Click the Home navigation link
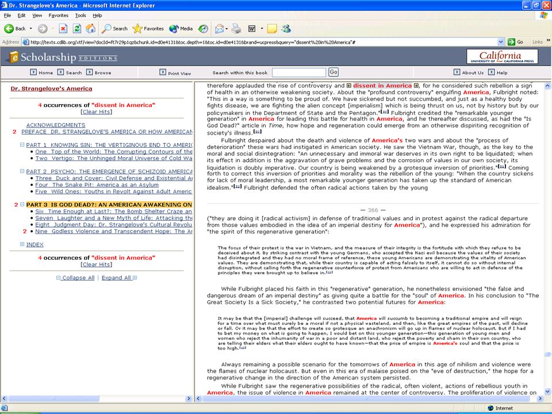 [x=41, y=72]
